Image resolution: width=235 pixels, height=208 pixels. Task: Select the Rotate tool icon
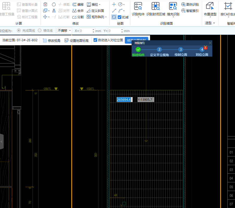click(54, 4)
